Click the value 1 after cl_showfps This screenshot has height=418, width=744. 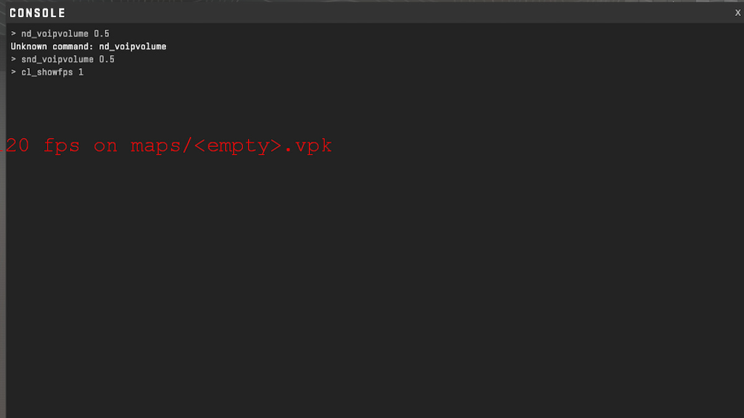[x=81, y=72]
